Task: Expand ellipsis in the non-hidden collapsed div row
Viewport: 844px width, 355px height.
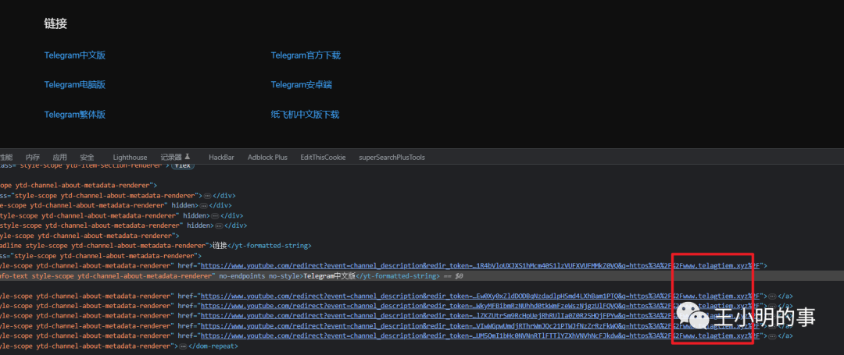Action: click(207, 196)
